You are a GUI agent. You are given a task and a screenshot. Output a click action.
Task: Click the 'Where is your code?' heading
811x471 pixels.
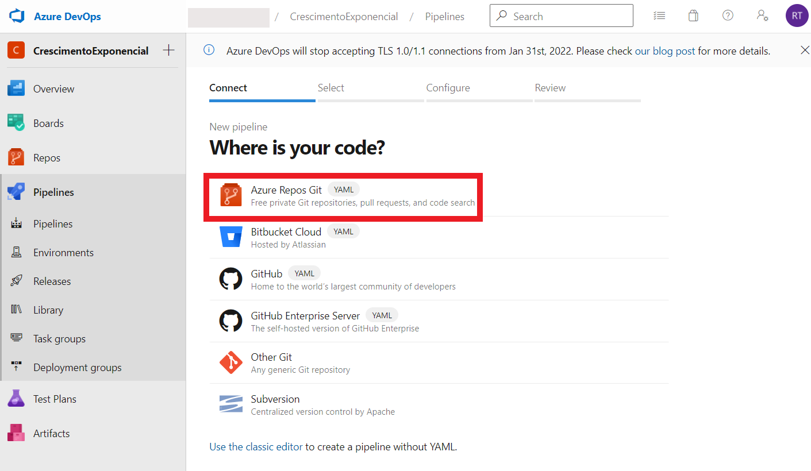(x=297, y=148)
